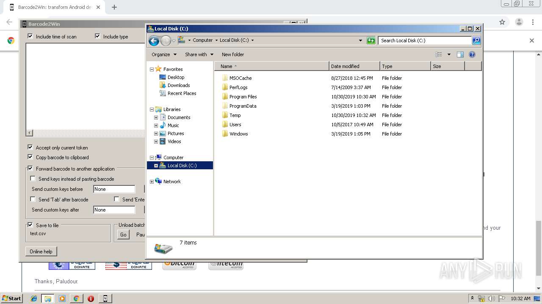This screenshot has height=304, width=542.
Task: Click the Search Local Disk (C:) box
Action: [x=425, y=41]
